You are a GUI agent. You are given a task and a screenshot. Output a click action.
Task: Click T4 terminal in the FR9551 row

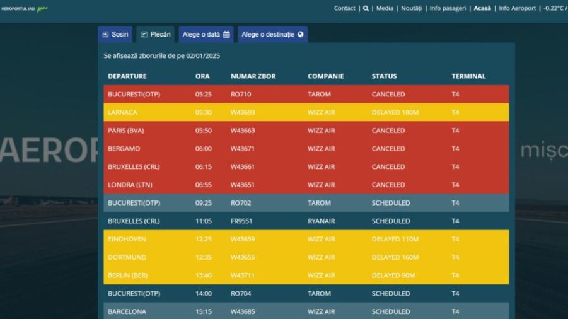(x=455, y=221)
